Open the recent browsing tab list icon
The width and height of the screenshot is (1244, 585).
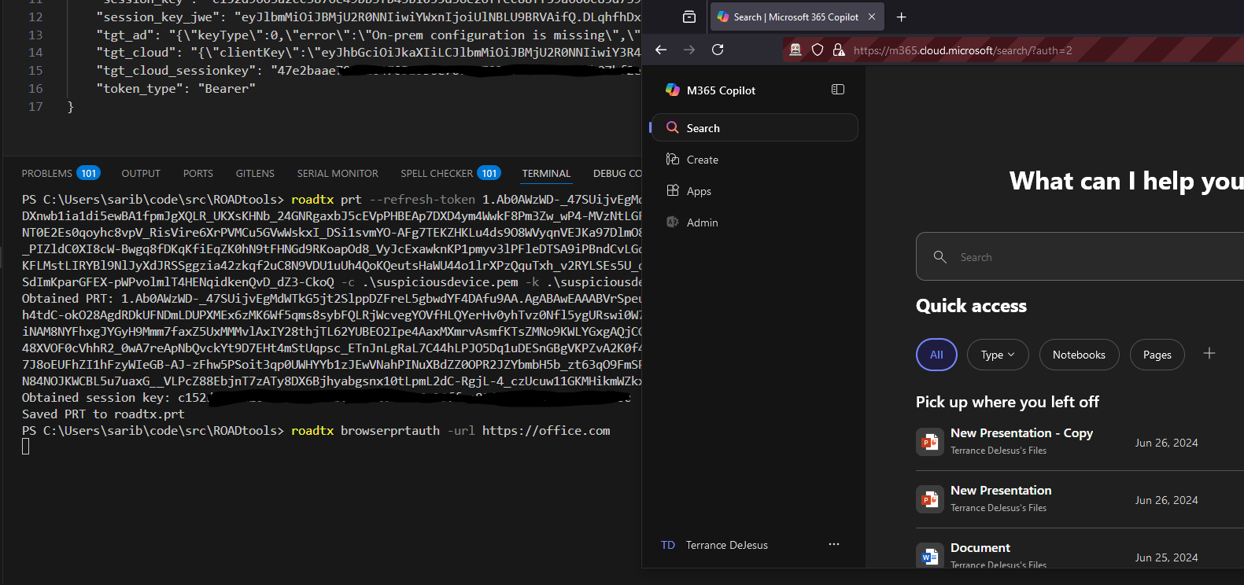pos(689,17)
